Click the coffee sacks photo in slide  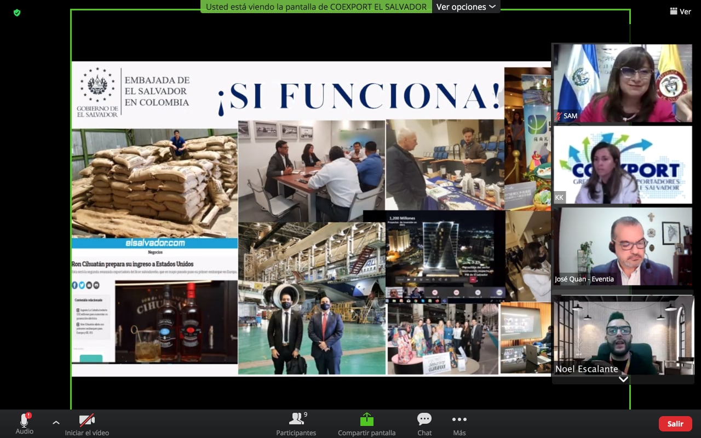154,183
